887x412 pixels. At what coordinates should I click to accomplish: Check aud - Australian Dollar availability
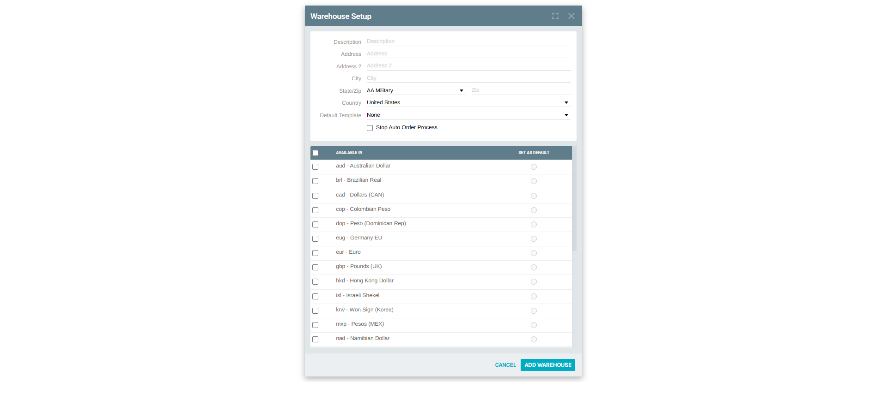316,167
